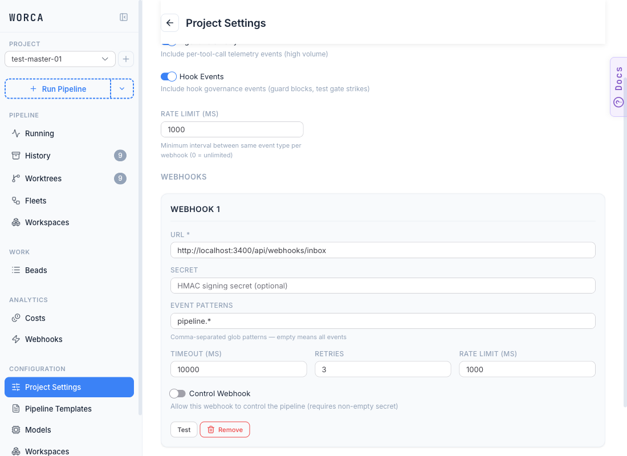Click the Costs chart icon
This screenshot has height=456, width=627.
pos(16,318)
